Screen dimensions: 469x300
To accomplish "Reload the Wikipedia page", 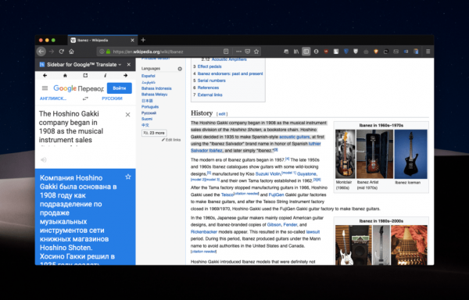I will point(61,52).
